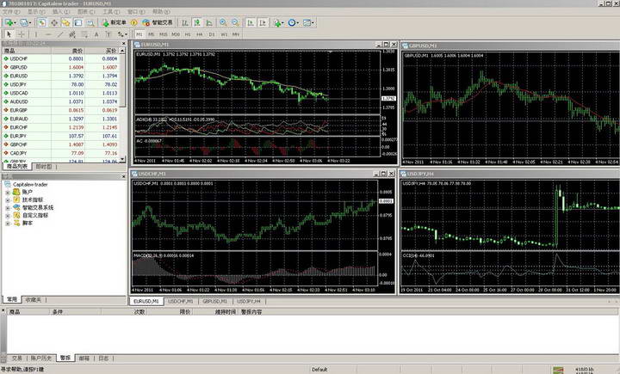Select the horizontal line drawing tool

pyautogui.click(x=48, y=34)
